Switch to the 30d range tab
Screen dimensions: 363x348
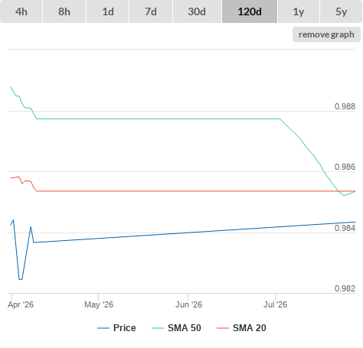197,11
